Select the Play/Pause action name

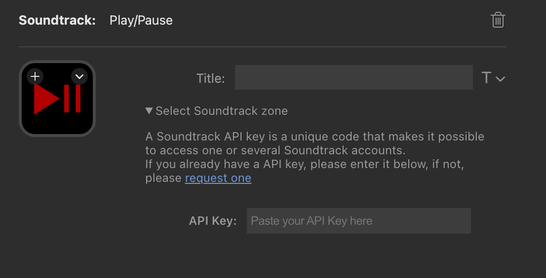pos(141,20)
